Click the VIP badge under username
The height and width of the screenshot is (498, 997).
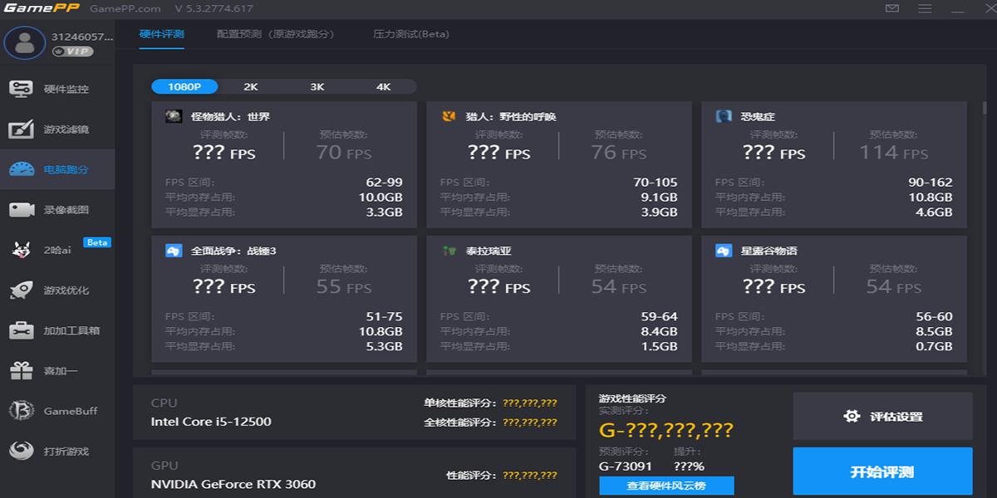tap(71, 51)
